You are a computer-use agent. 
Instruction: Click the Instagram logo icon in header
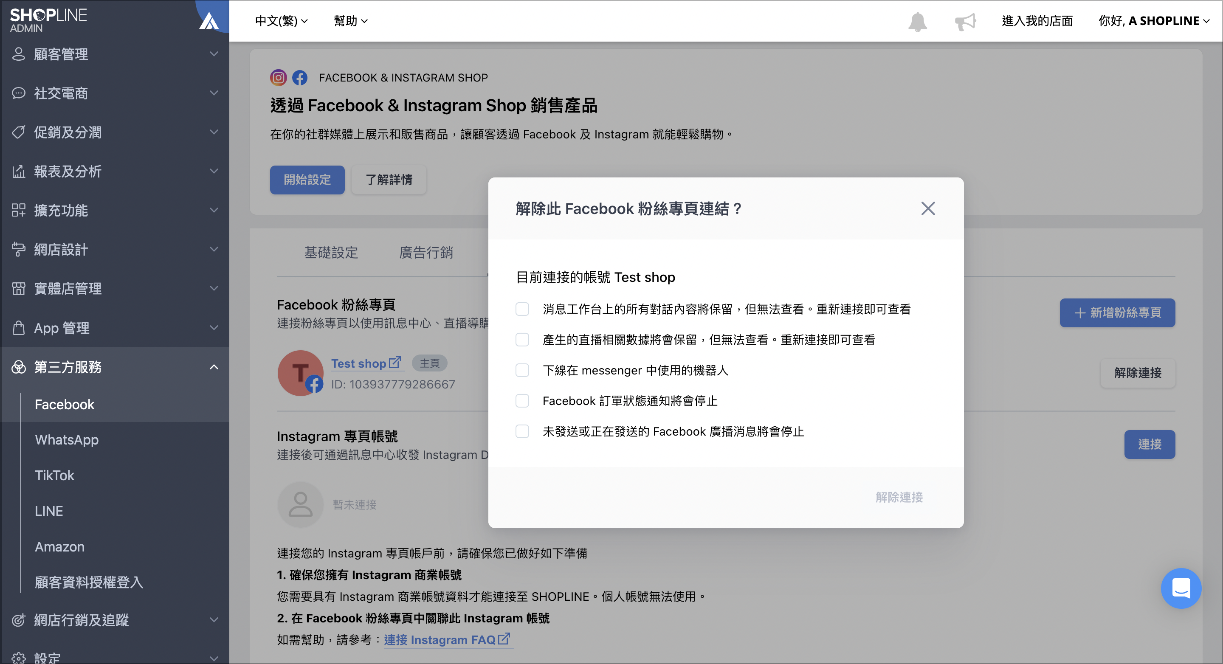(278, 77)
